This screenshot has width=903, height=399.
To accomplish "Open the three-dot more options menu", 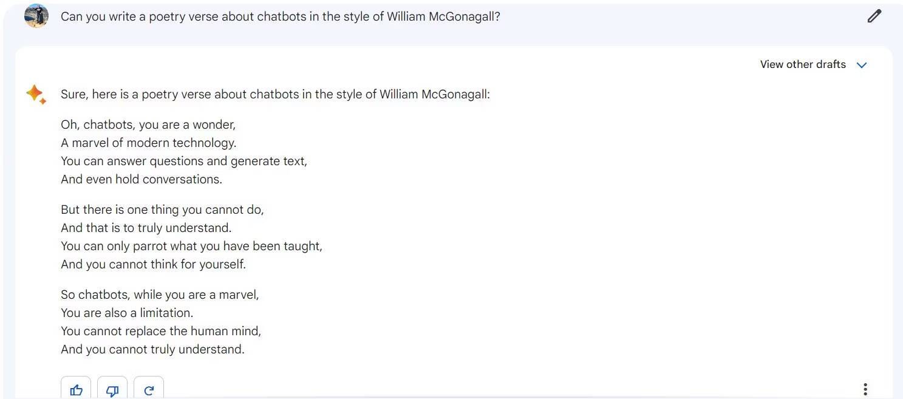I will (x=865, y=389).
